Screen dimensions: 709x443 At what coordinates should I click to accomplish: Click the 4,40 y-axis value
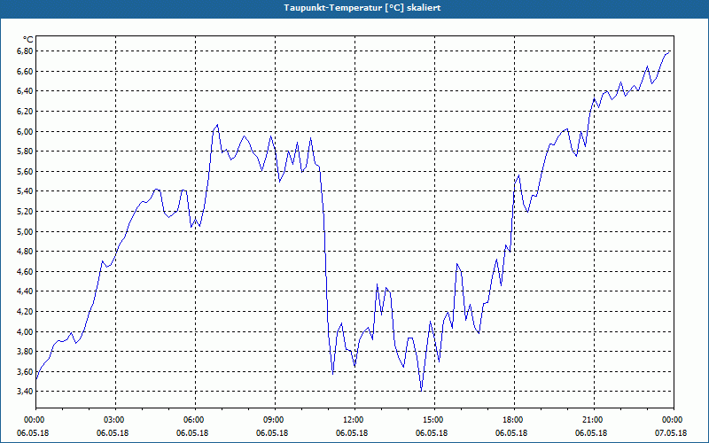point(26,291)
